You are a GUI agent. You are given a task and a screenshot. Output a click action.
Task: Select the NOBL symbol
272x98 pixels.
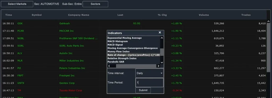pyautogui.click(x=21, y=38)
